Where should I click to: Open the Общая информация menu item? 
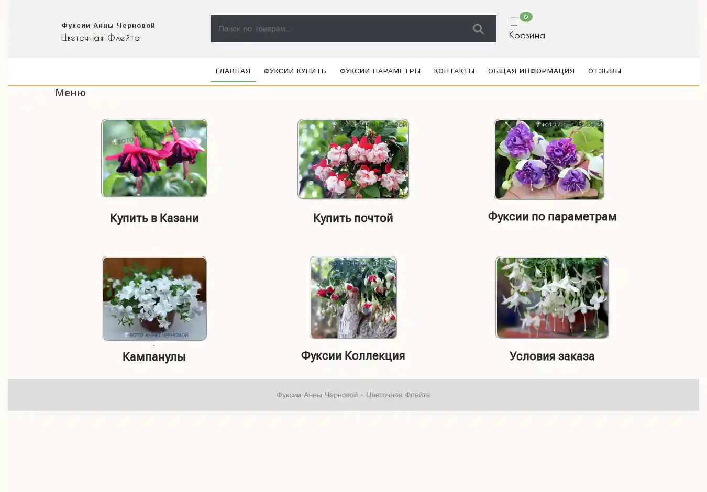531,71
